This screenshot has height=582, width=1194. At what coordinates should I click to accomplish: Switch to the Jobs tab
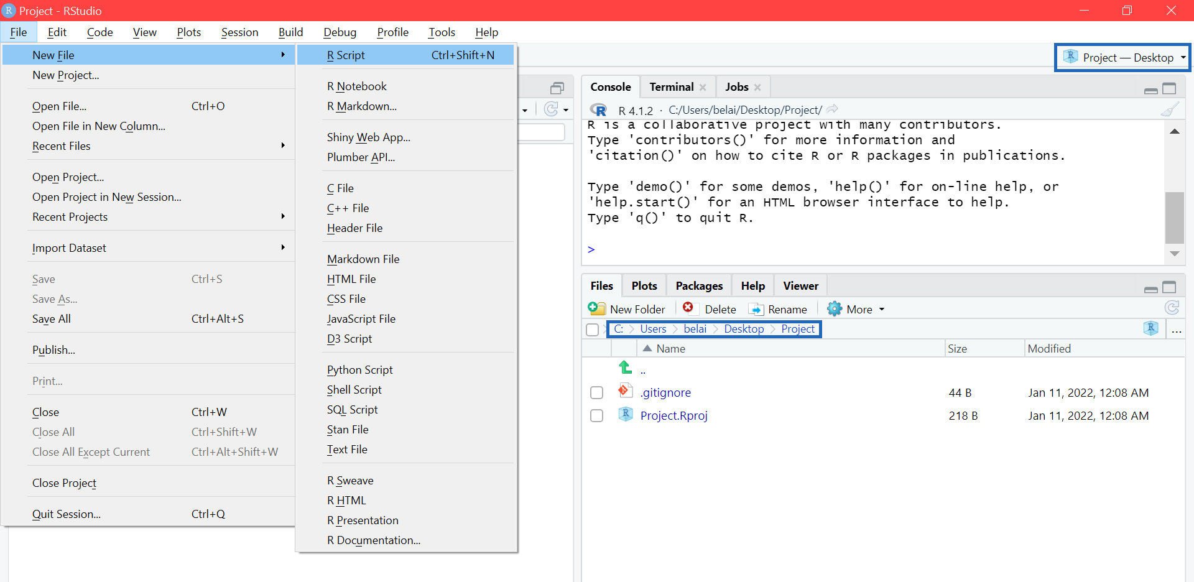[x=736, y=87]
